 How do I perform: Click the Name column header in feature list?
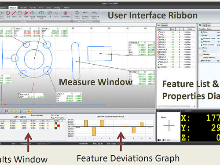tap(163, 29)
